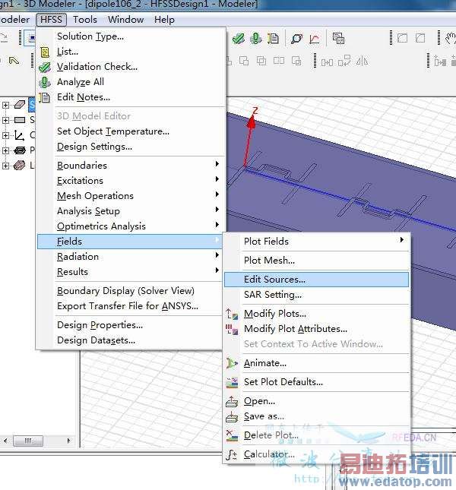Click the Modify Plots menu icon
The height and width of the screenshot is (490, 456).
click(232, 314)
